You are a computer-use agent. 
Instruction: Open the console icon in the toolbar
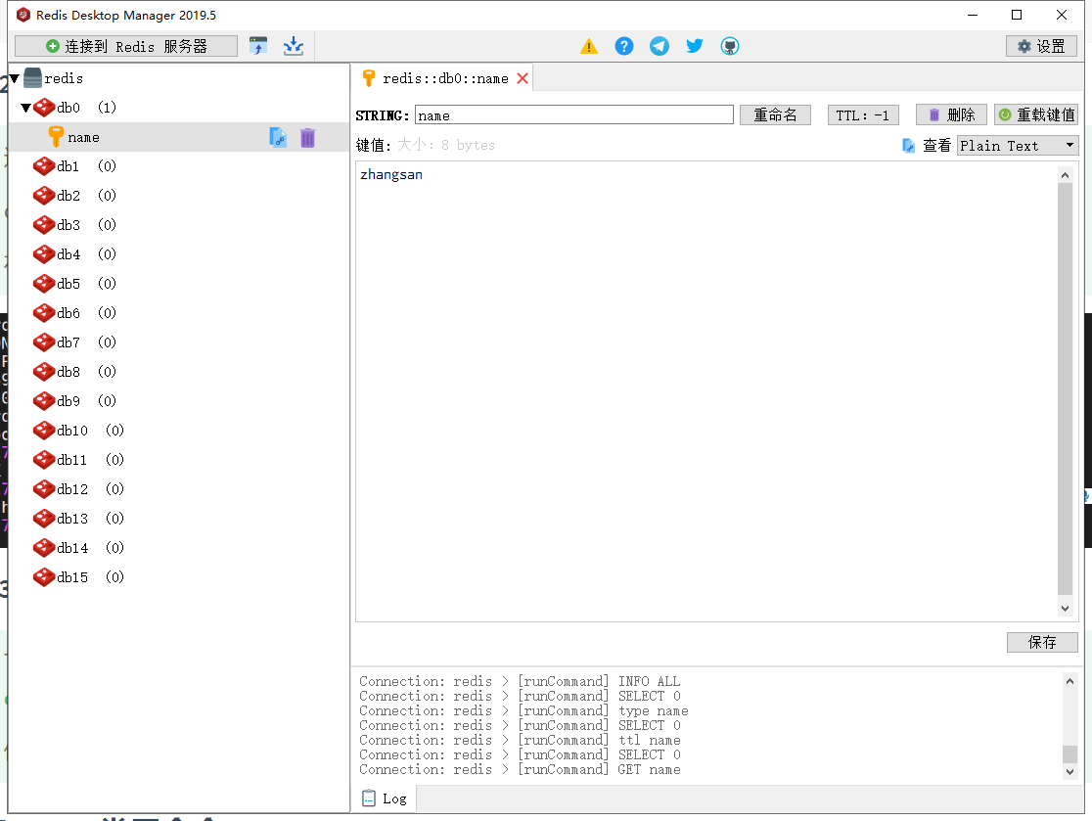[258, 45]
